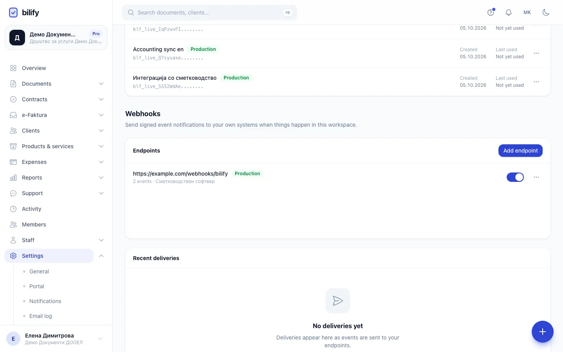
Task: Open more options for Accounting sync en key
Action: [536, 53]
